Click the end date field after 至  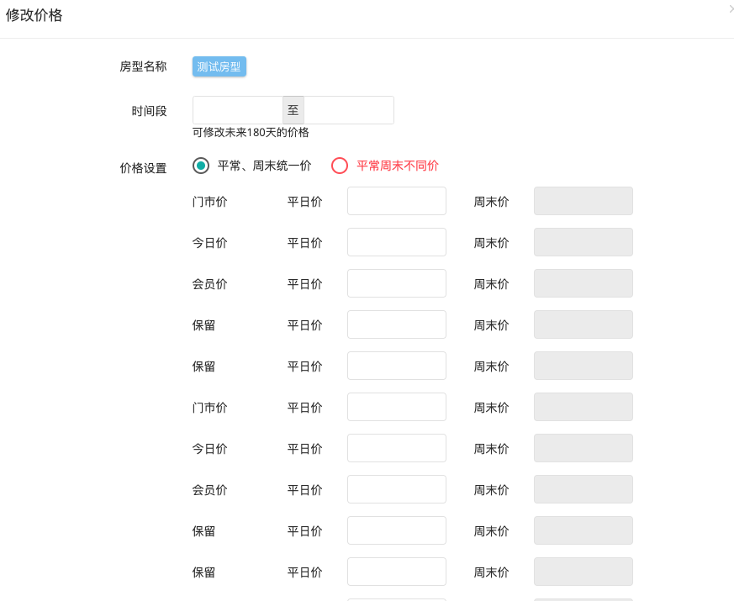coord(349,110)
